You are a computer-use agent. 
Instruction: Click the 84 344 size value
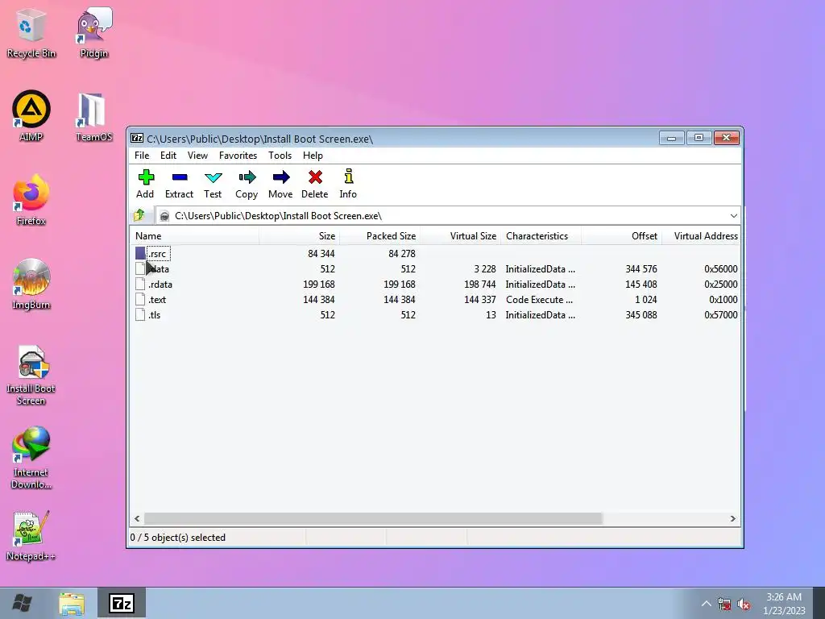[321, 254]
